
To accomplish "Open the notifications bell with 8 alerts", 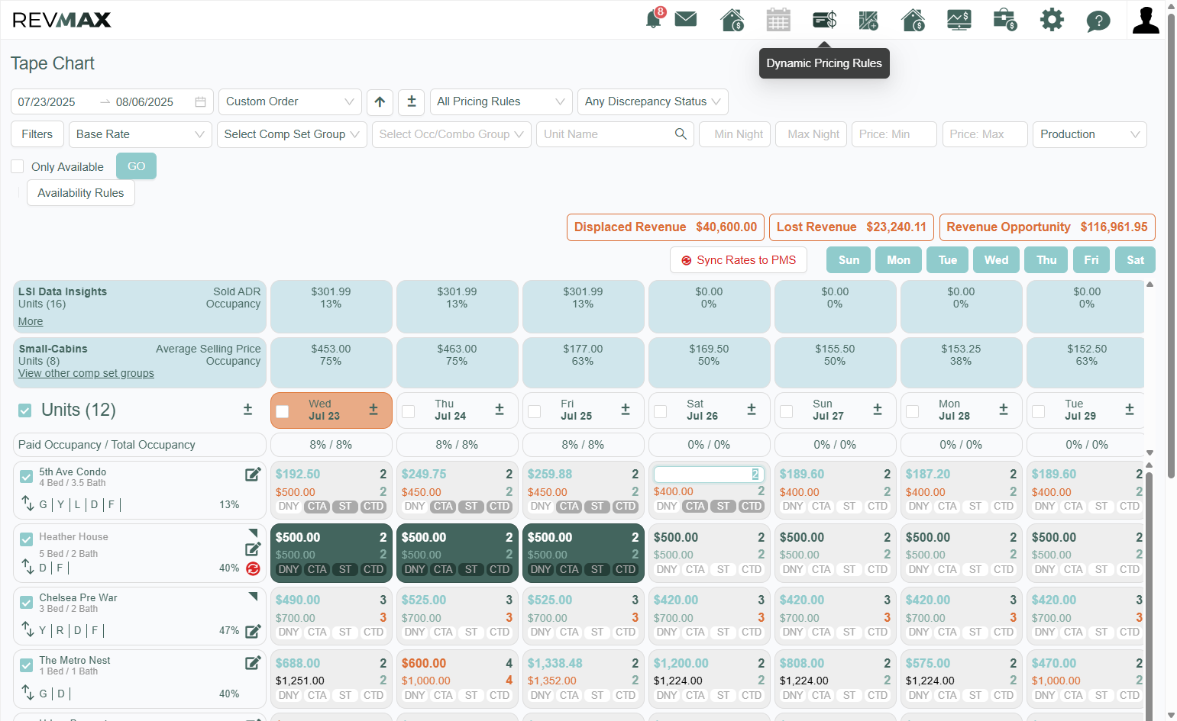I will 655,18.
